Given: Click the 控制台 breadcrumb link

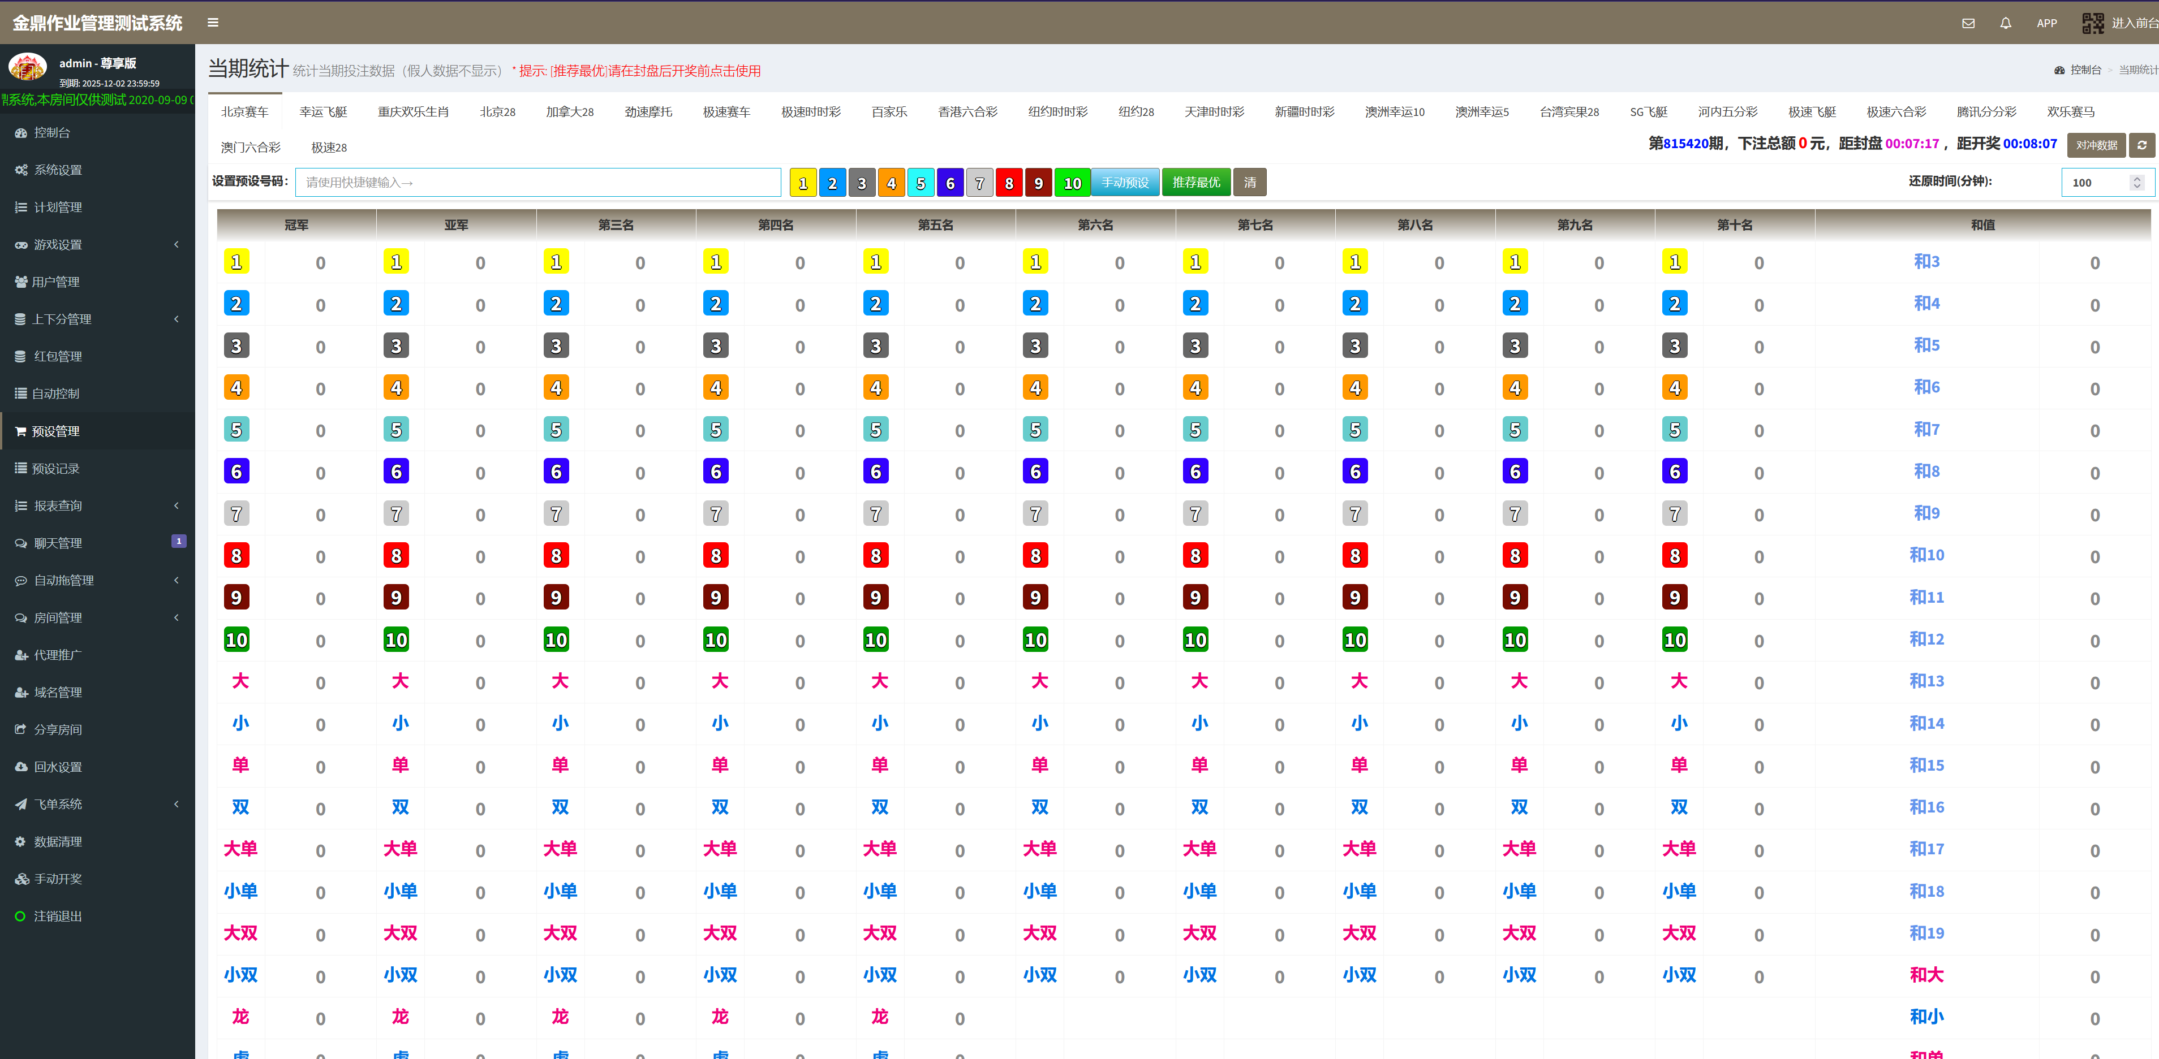Looking at the screenshot, I should coord(2085,70).
